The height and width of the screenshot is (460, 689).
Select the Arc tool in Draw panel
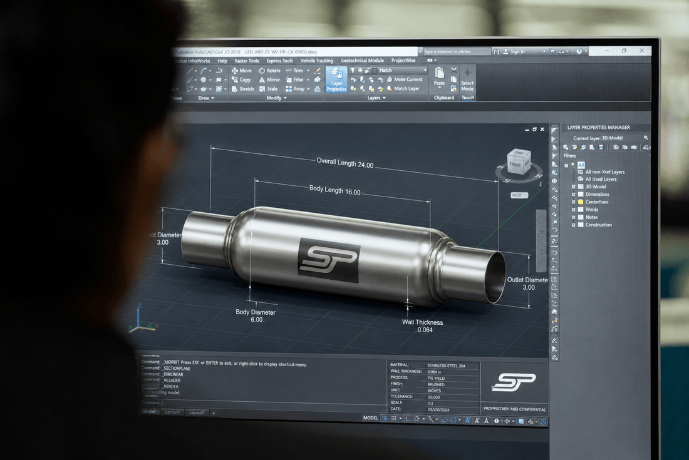204,71
